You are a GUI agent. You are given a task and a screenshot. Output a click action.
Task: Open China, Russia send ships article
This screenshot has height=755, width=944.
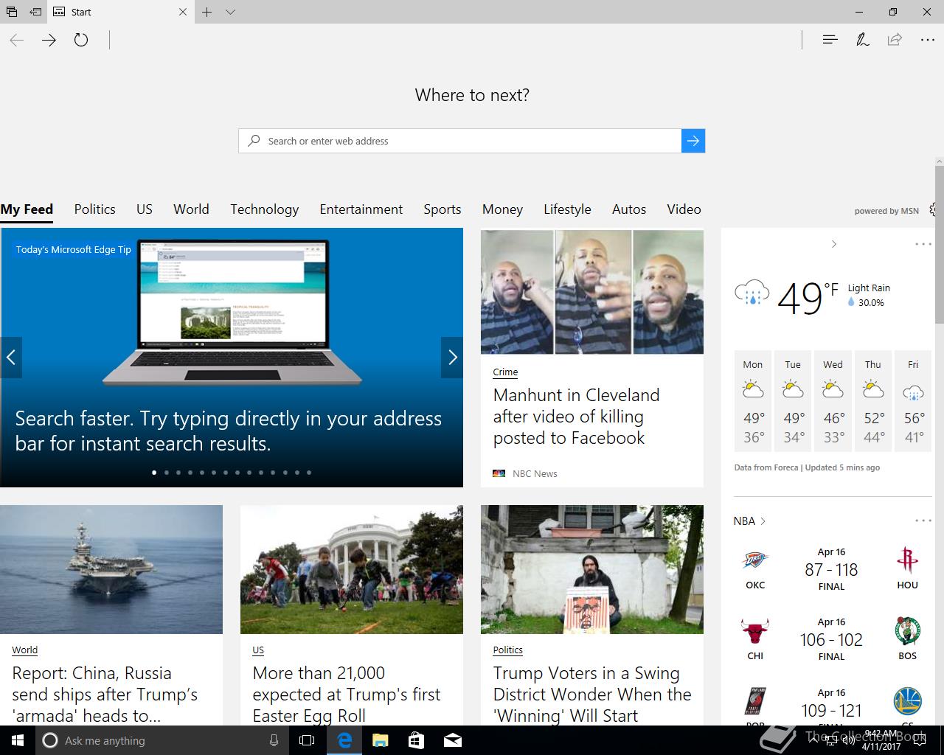coord(105,695)
